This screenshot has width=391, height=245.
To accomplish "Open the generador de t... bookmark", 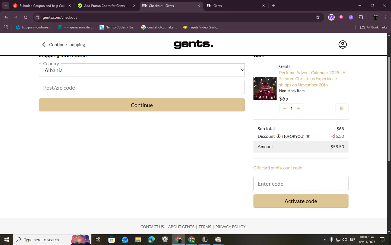I will pyautogui.click(x=76, y=27).
